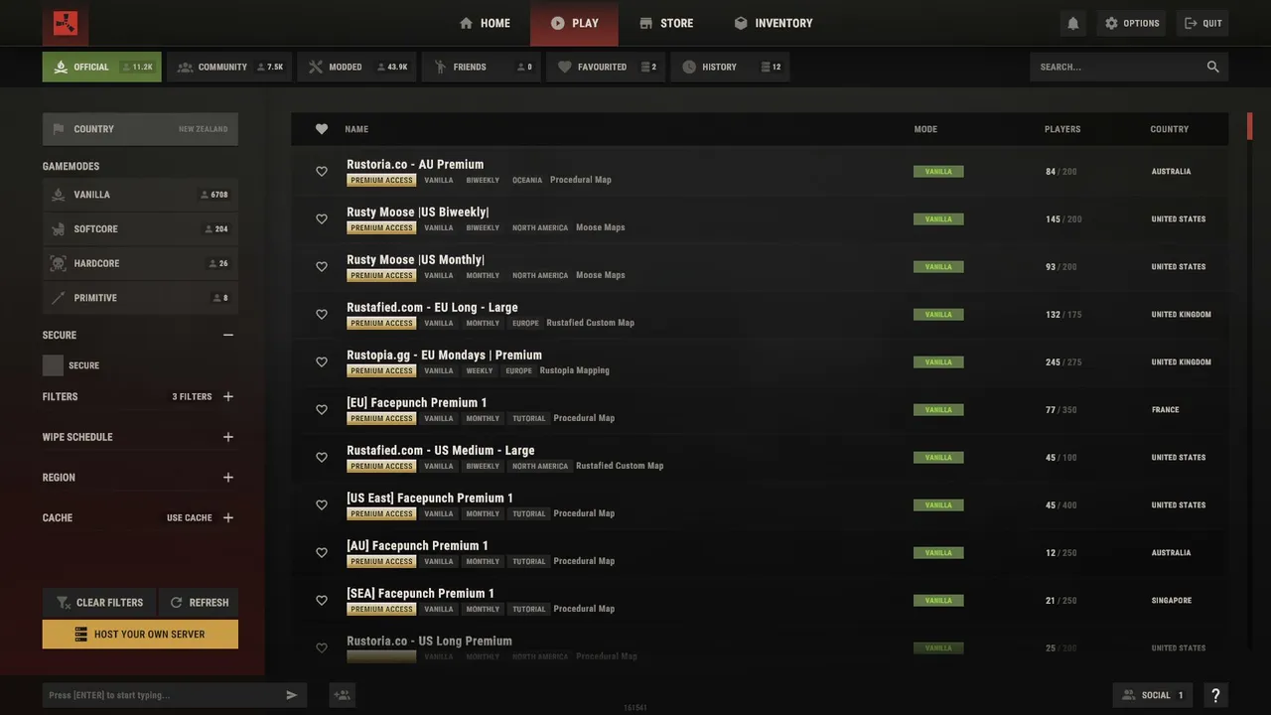
Task: Open the help question mark
Action: pos(1215,695)
